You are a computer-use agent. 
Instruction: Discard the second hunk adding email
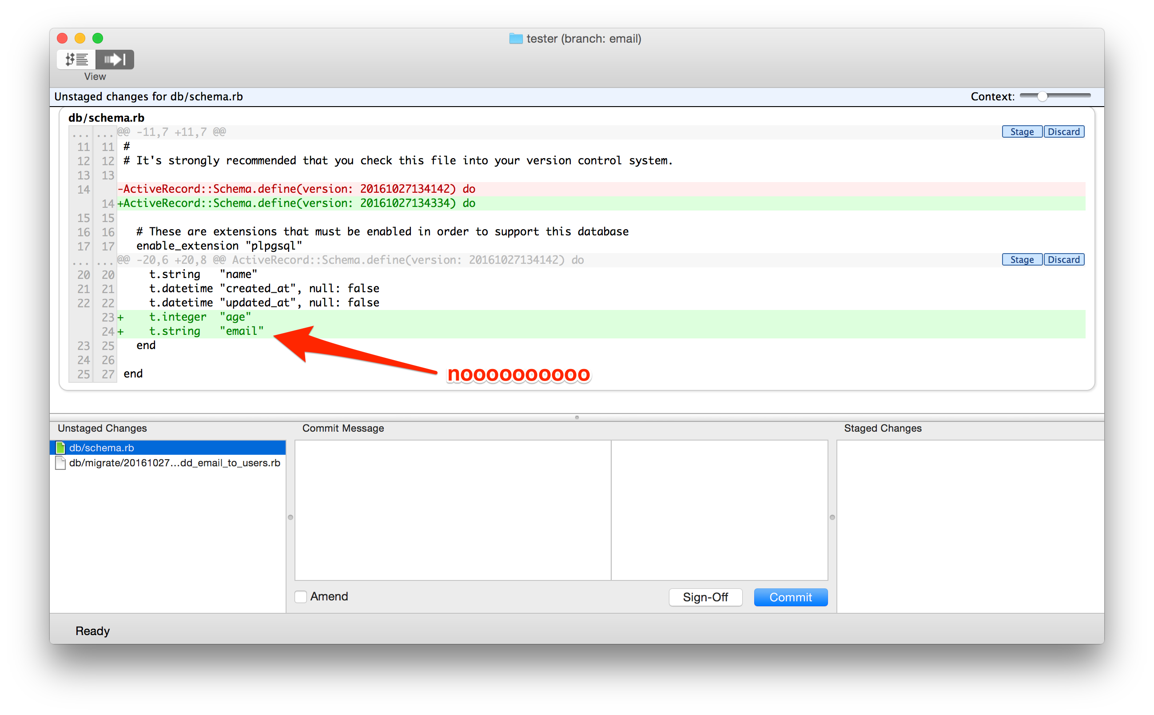tap(1064, 260)
